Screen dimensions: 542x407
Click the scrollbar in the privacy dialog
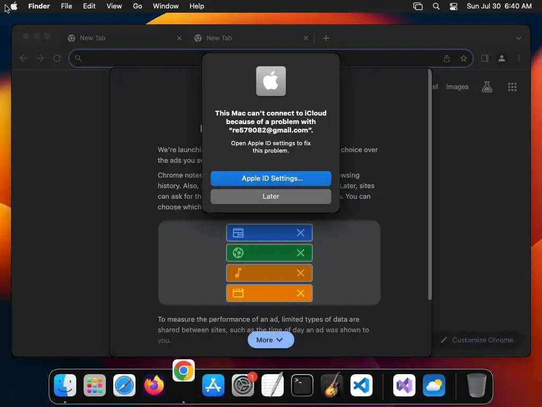pos(430,184)
